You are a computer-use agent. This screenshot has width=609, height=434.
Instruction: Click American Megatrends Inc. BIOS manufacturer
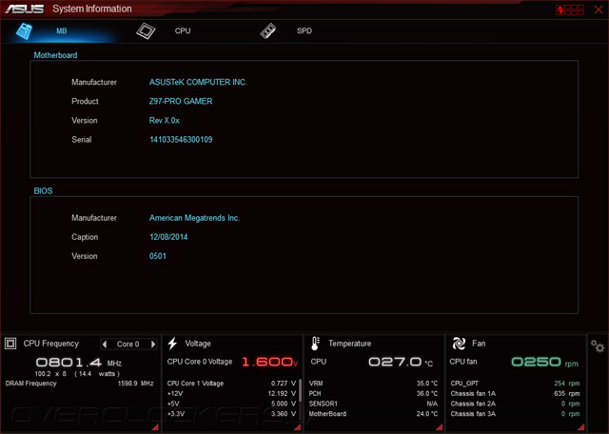coord(194,218)
